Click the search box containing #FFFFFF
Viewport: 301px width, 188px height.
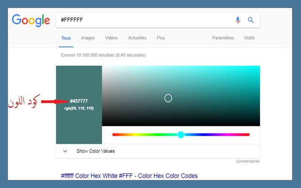pos(141,20)
